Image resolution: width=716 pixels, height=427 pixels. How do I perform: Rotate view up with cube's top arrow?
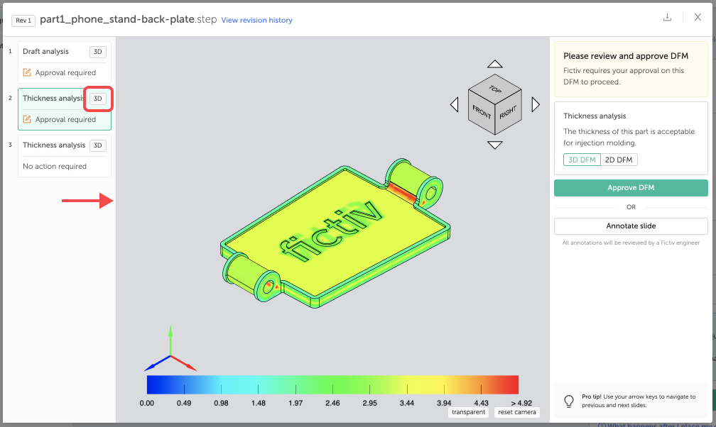click(494, 64)
